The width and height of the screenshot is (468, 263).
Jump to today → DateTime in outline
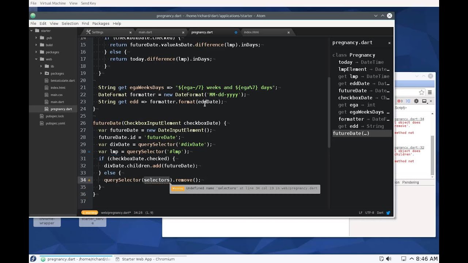361,62
